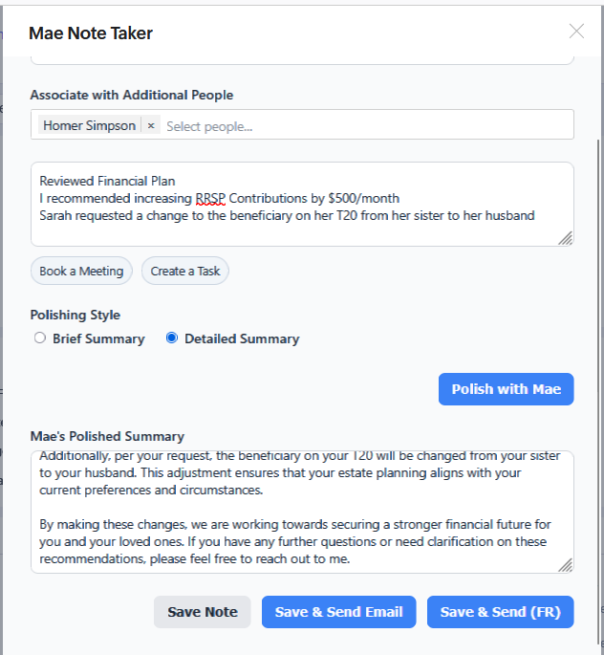Open the Select people dropdown
Screen dimensions: 604x655
363,125
